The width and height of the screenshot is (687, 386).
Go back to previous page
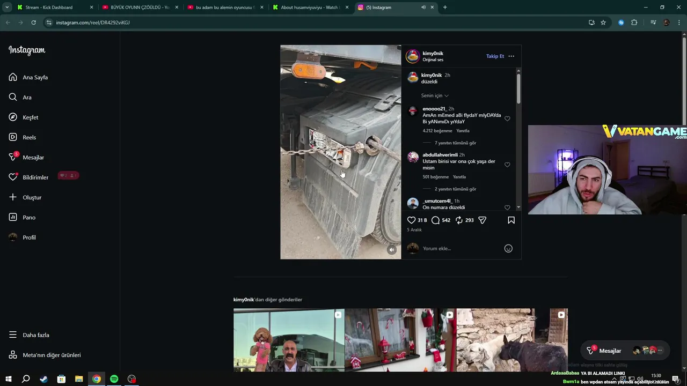8,23
